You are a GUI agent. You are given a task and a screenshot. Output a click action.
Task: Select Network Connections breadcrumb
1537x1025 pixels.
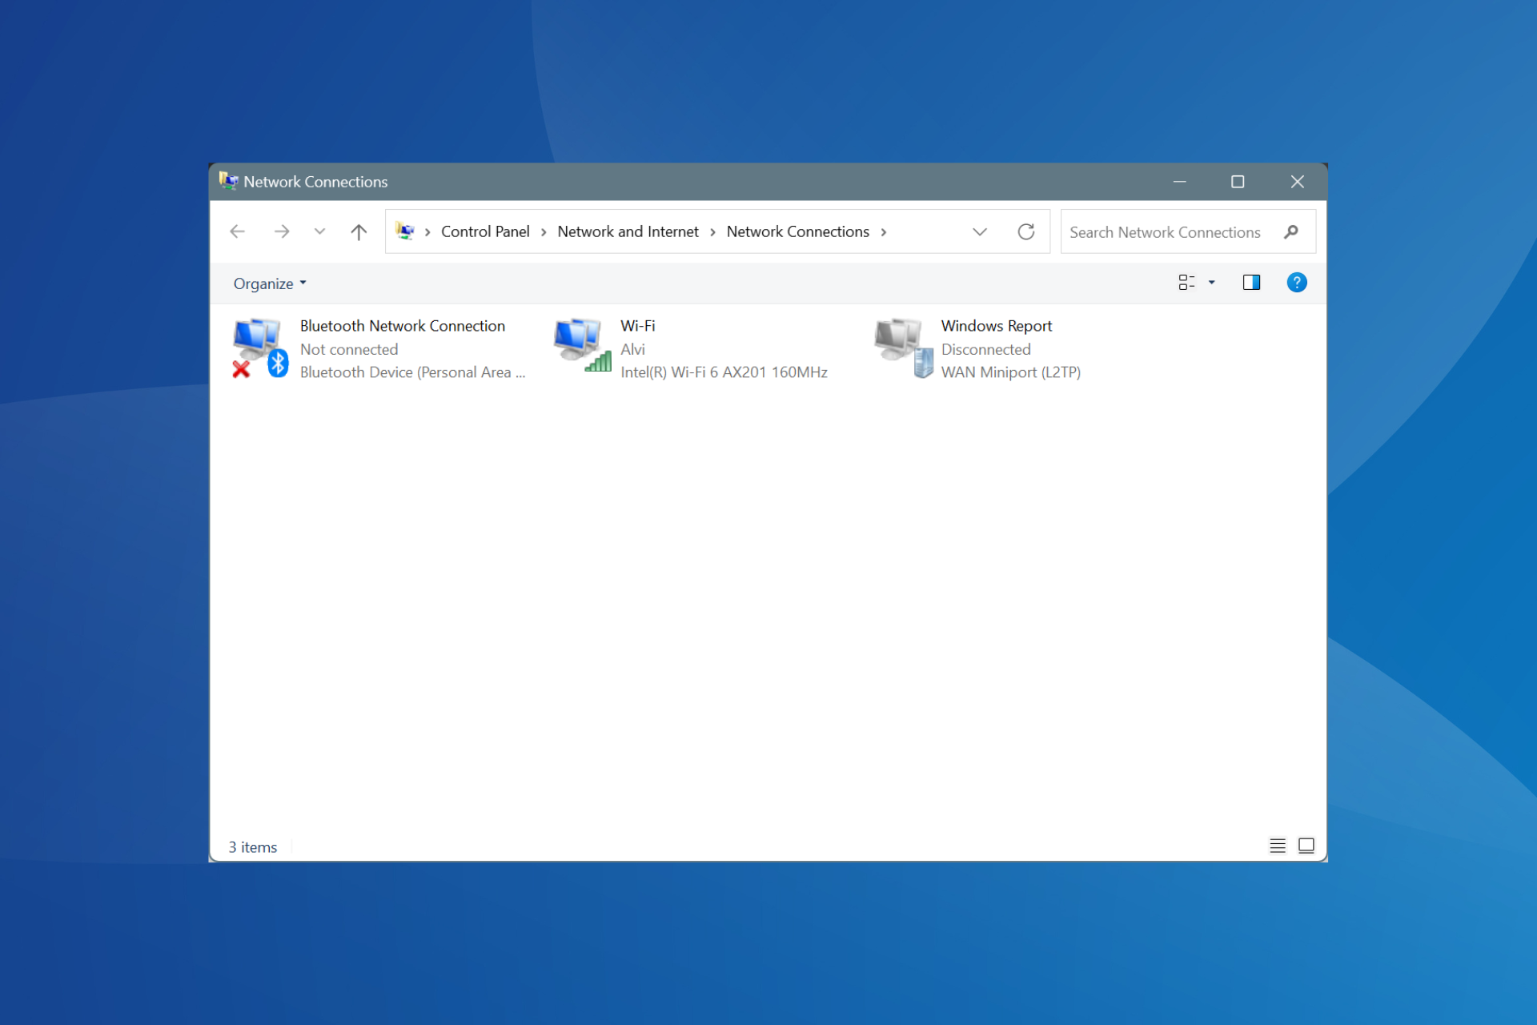(797, 231)
